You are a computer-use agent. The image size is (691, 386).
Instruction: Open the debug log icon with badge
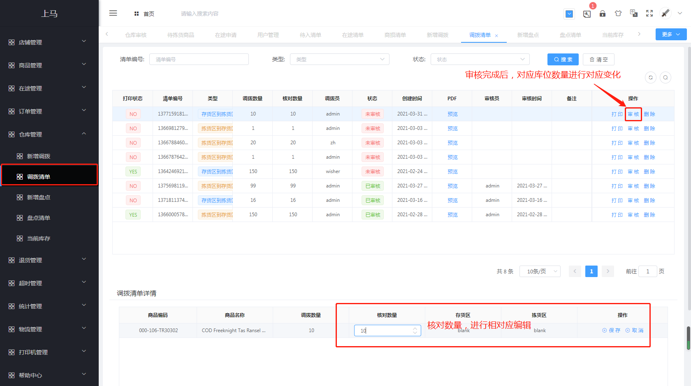(x=587, y=14)
